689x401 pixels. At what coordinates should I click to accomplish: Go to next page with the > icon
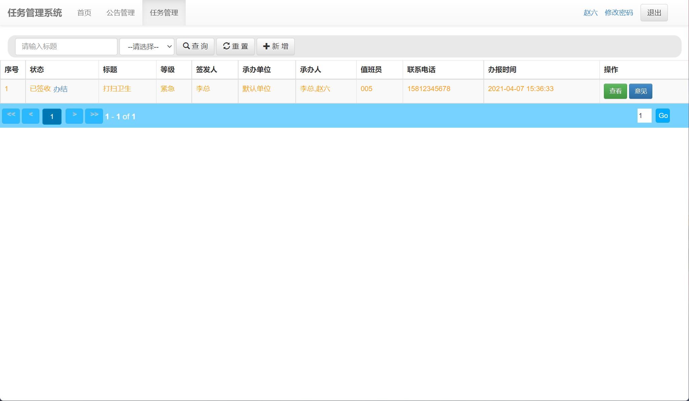pos(74,116)
